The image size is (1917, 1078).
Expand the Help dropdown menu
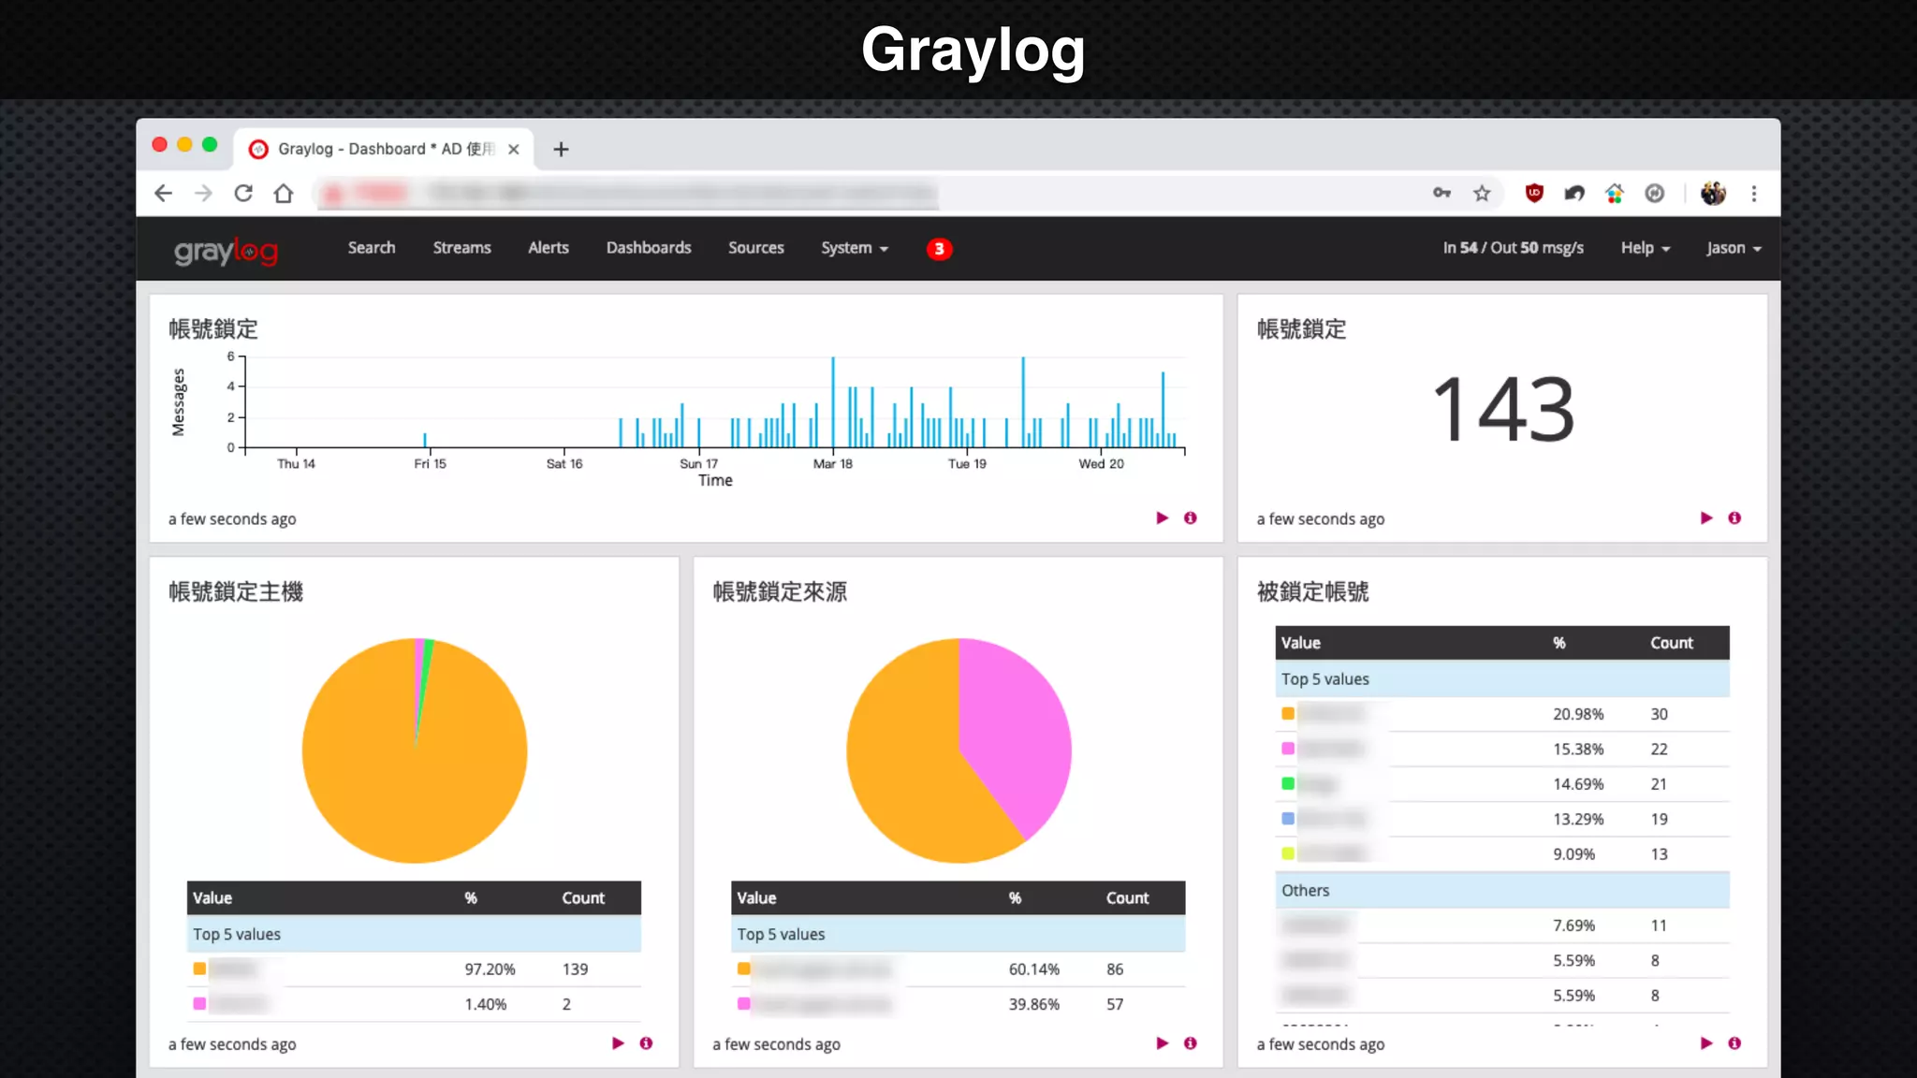(1646, 248)
